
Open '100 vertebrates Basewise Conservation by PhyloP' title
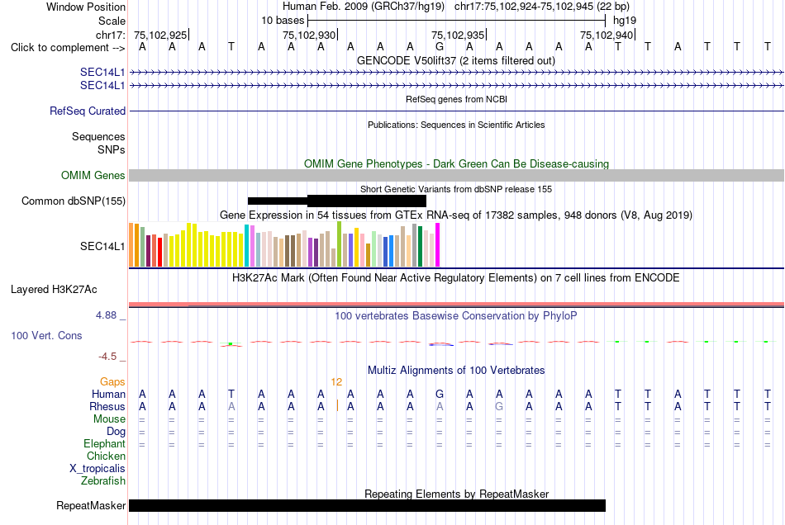(x=455, y=315)
